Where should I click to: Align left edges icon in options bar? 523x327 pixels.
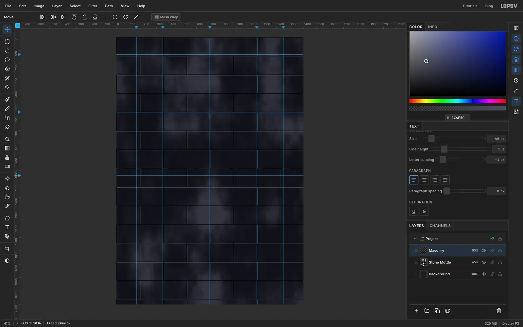coord(43,17)
